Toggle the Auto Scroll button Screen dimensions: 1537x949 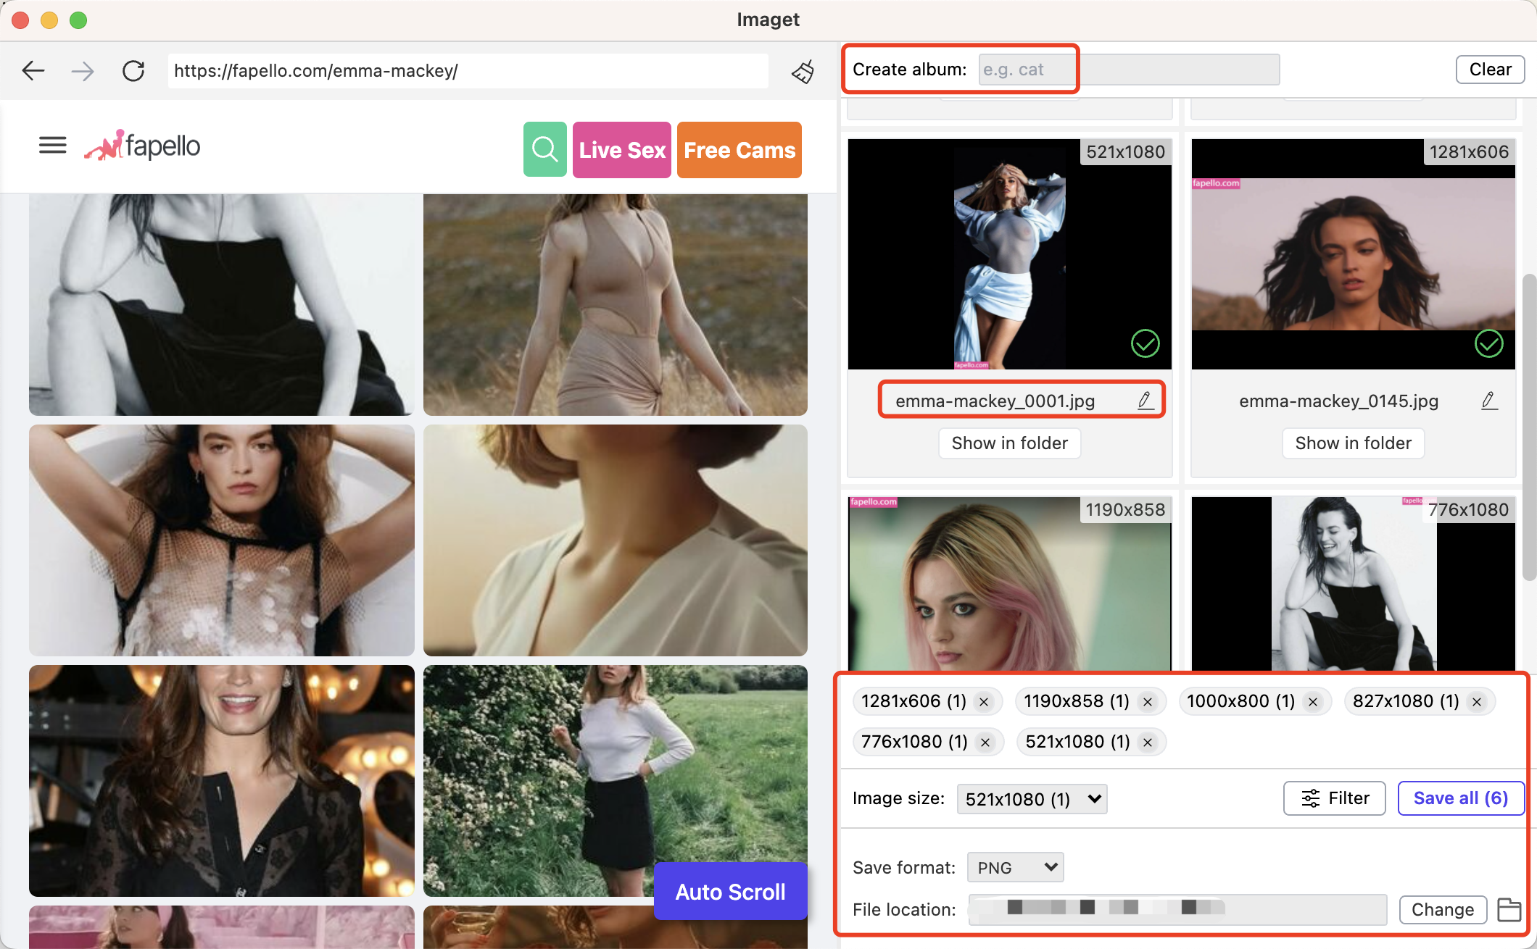pos(730,891)
